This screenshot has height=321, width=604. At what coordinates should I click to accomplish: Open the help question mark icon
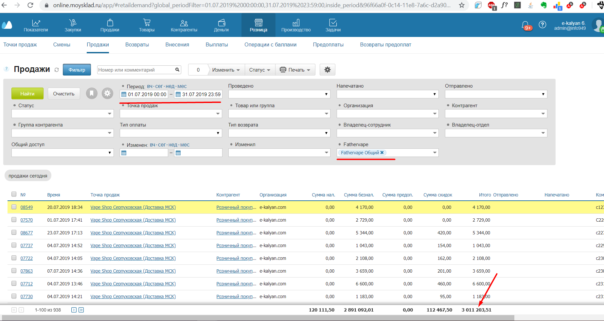[x=542, y=25]
